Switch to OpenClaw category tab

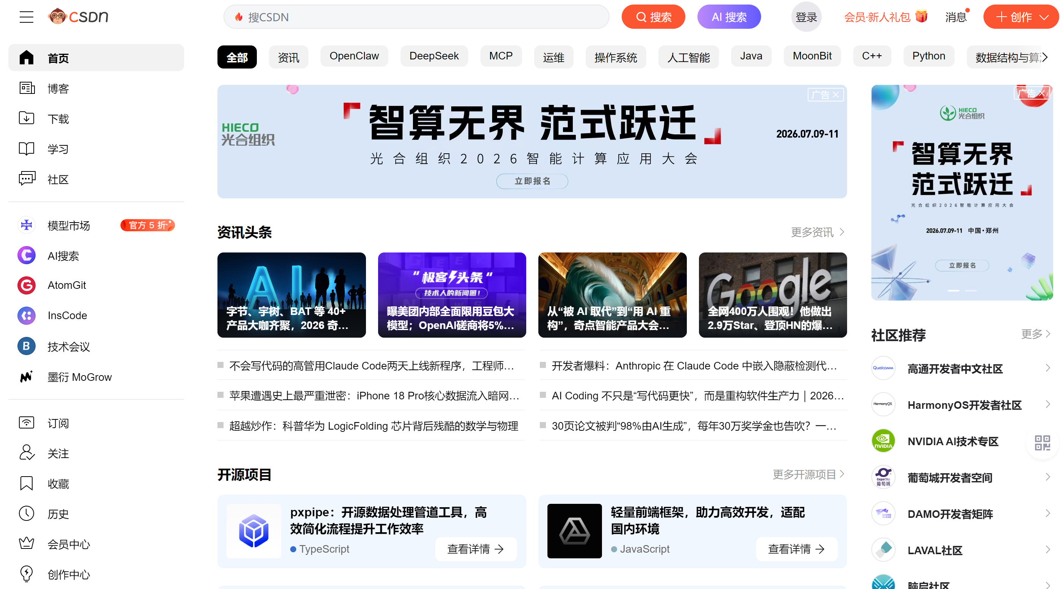[354, 56]
